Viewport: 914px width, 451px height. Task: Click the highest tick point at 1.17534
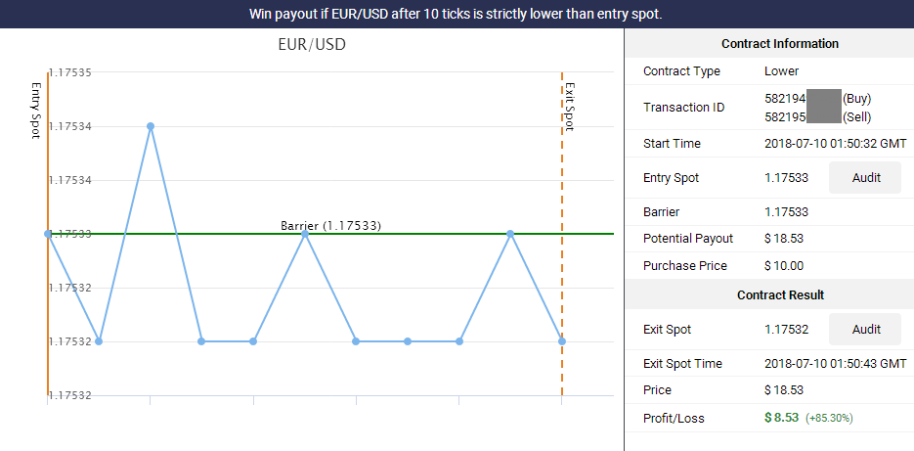pyautogui.click(x=151, y=126)
